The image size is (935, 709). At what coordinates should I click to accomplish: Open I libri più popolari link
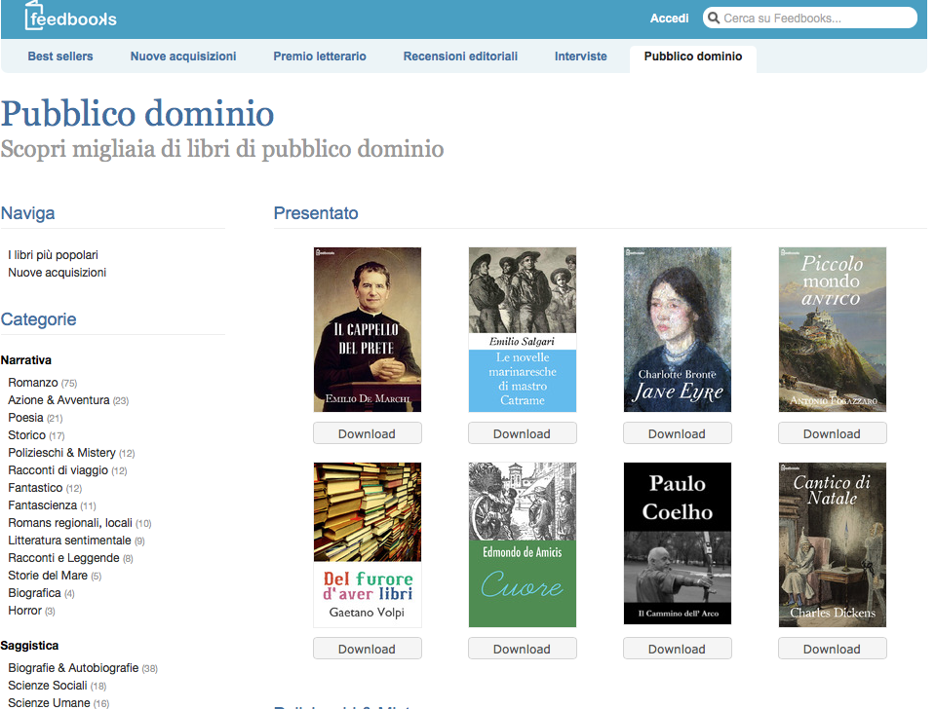click(53, 255)
